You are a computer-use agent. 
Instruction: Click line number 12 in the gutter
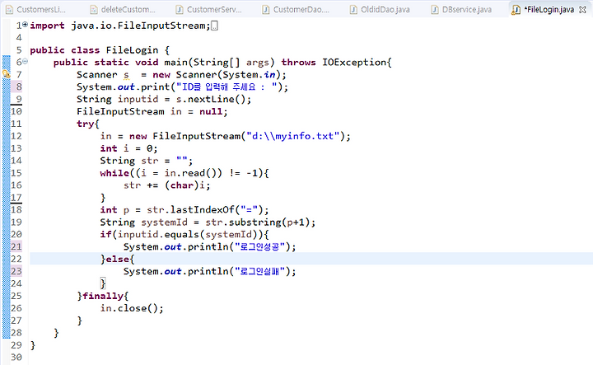coord(16,136)
